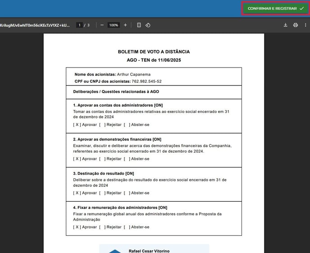
Task: Download the PDF document
Action: [285, 25]
